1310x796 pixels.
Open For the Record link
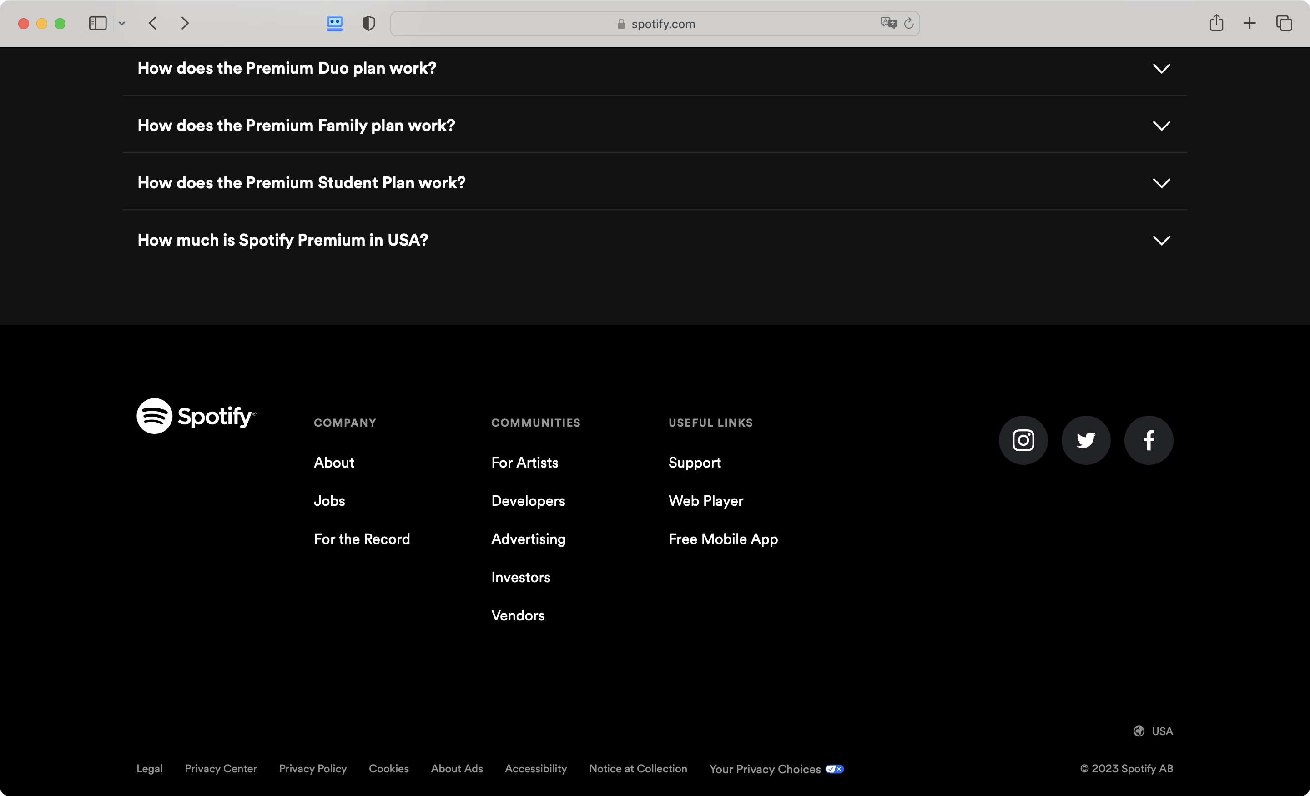point(362,539)
